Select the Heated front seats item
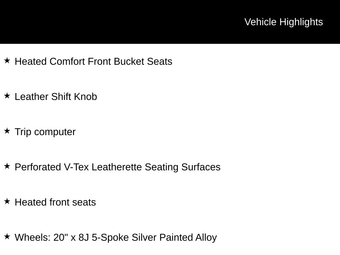 [x=55, y=202]
